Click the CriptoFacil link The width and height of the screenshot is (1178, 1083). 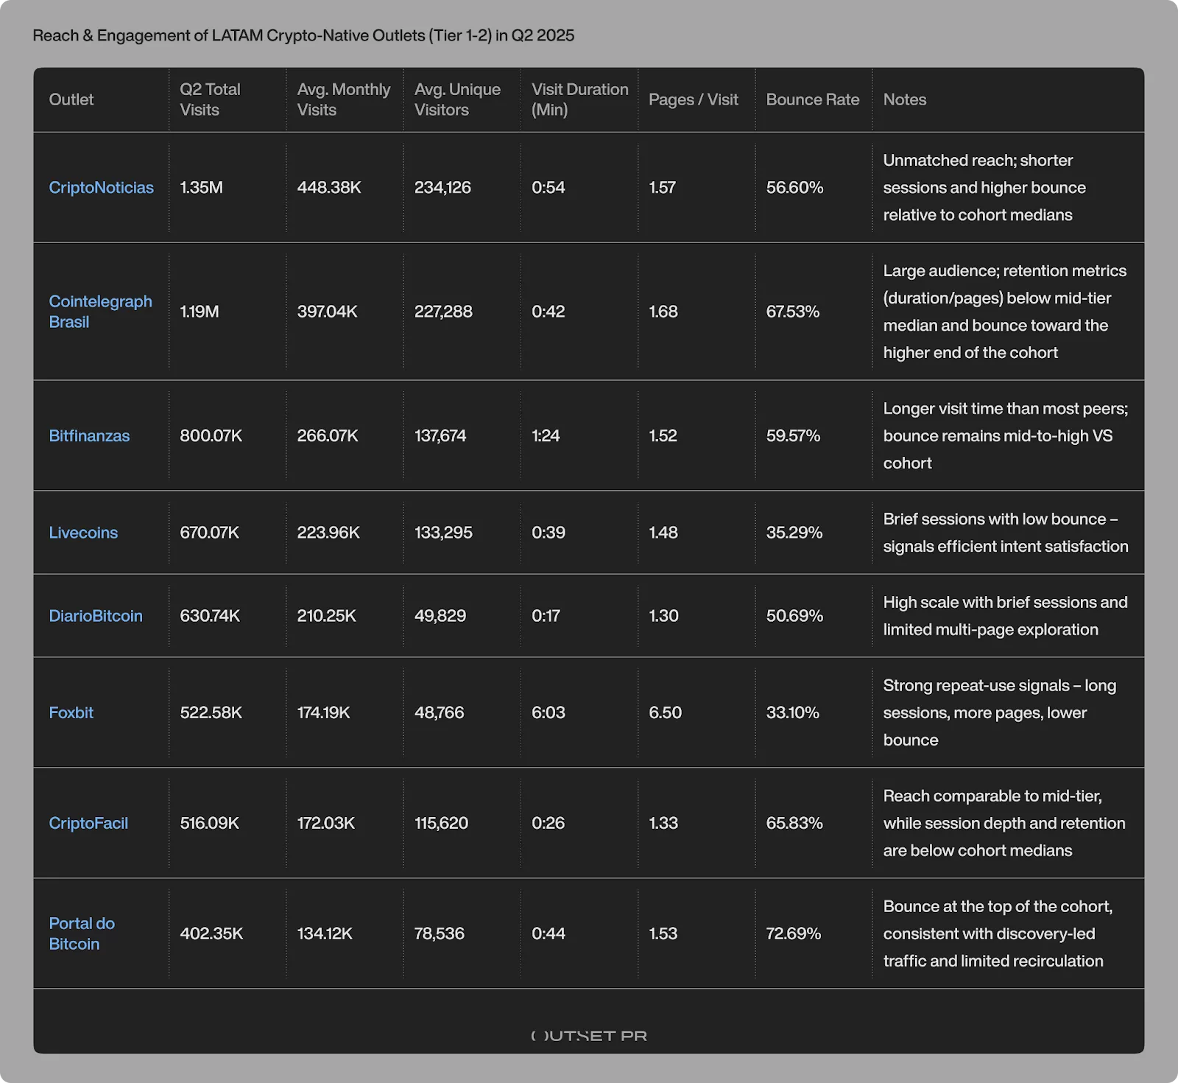point(88,823)
